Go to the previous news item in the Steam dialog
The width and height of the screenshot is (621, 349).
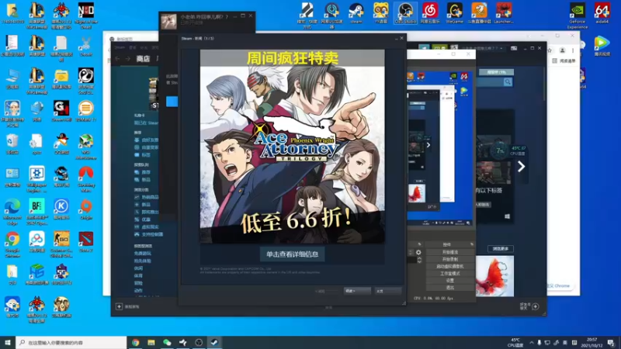pyautogui.click(x=327, y=291)
